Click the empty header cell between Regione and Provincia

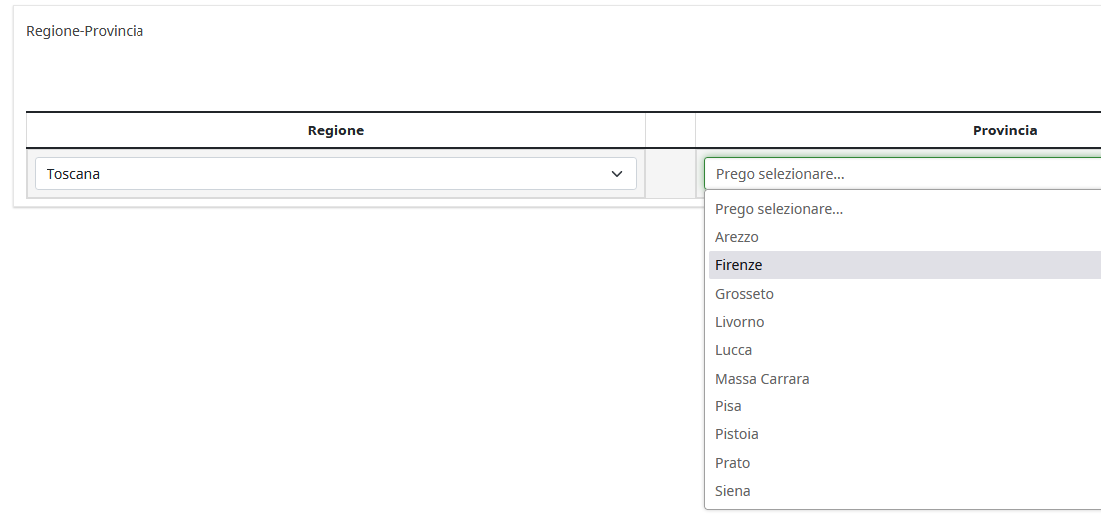pyautogui.click(x=670, y=130)
